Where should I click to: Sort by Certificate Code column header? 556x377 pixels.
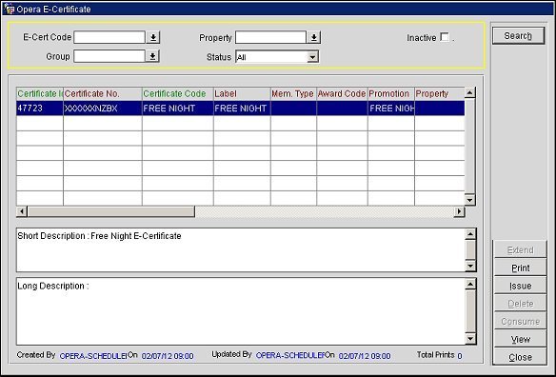(178, 93)
